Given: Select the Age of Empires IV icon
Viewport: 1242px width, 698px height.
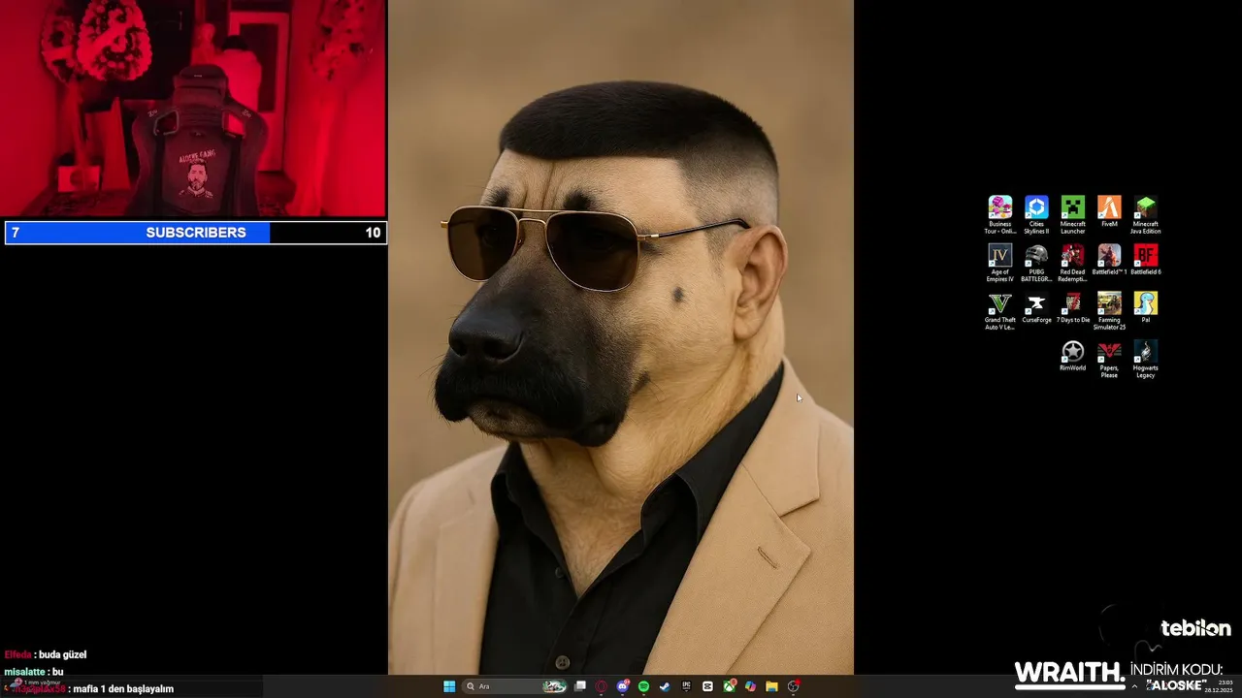Looking at the screenshot, I should coord(999,262).
